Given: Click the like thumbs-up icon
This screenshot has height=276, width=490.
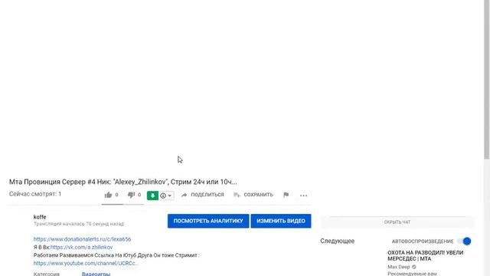Looking at the screenshot, I should coord(108,195).
